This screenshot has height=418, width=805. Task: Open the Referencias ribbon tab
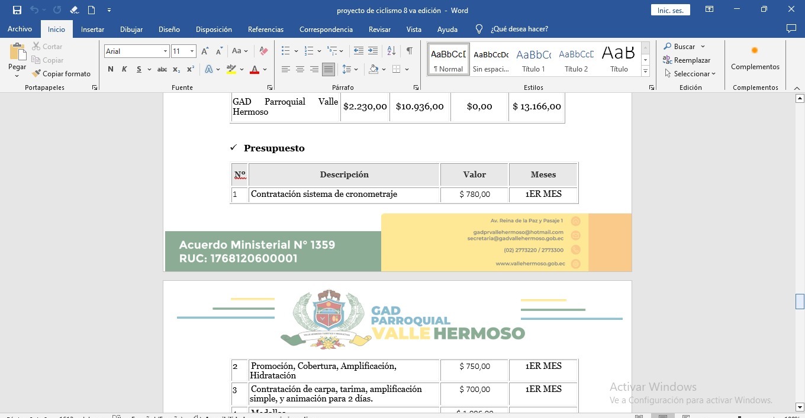coord(265,30)
